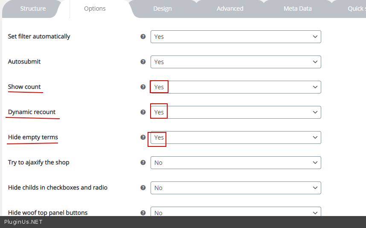Select the Meta Data tab
366x228 pixels.
297,9
